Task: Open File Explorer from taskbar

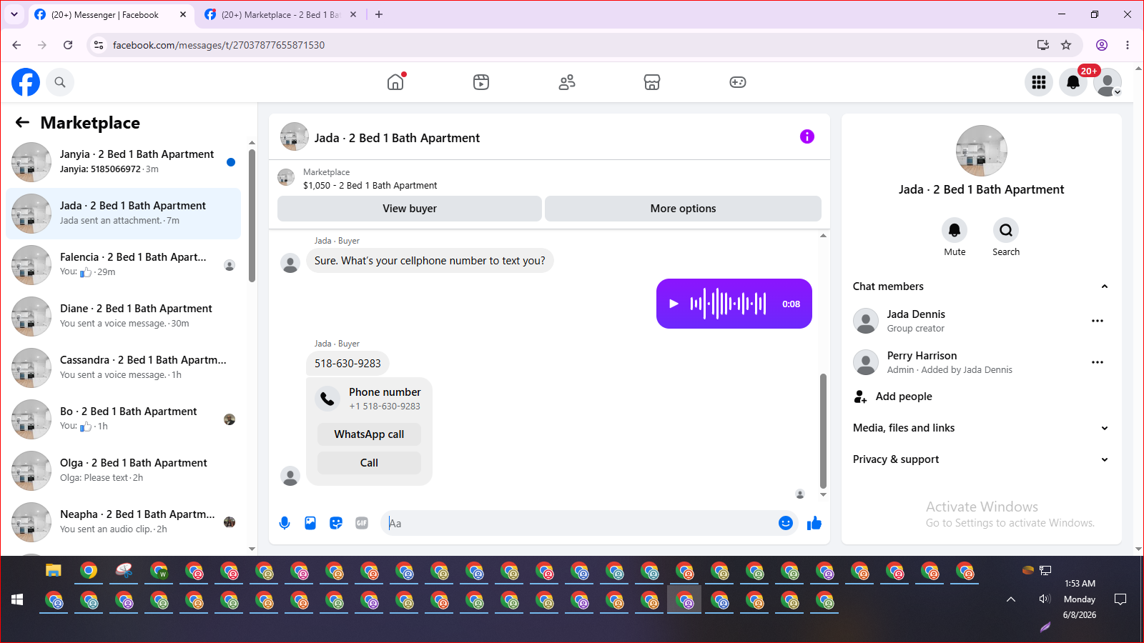Action: click(x=54, y=571)
